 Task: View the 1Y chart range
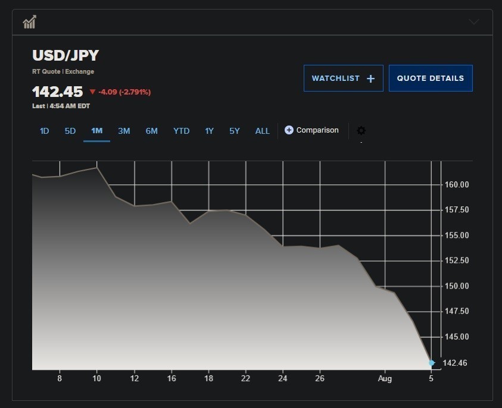(209, 131)
